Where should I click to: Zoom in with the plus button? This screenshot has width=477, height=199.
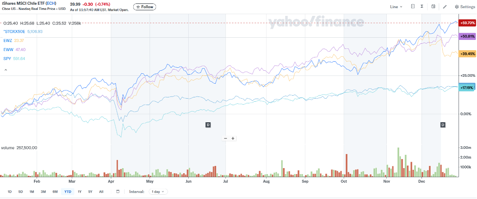[233, 138]
